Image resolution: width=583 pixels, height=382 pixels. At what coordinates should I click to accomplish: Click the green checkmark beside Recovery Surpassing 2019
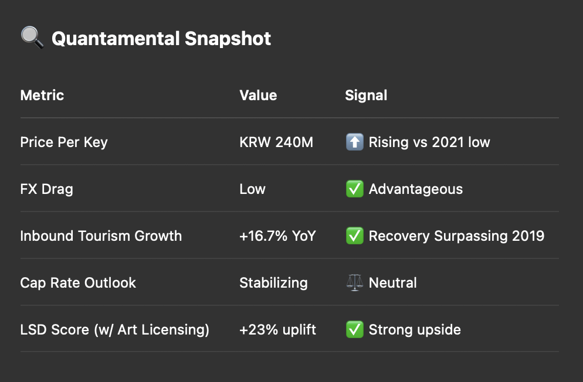pos(354,236)
